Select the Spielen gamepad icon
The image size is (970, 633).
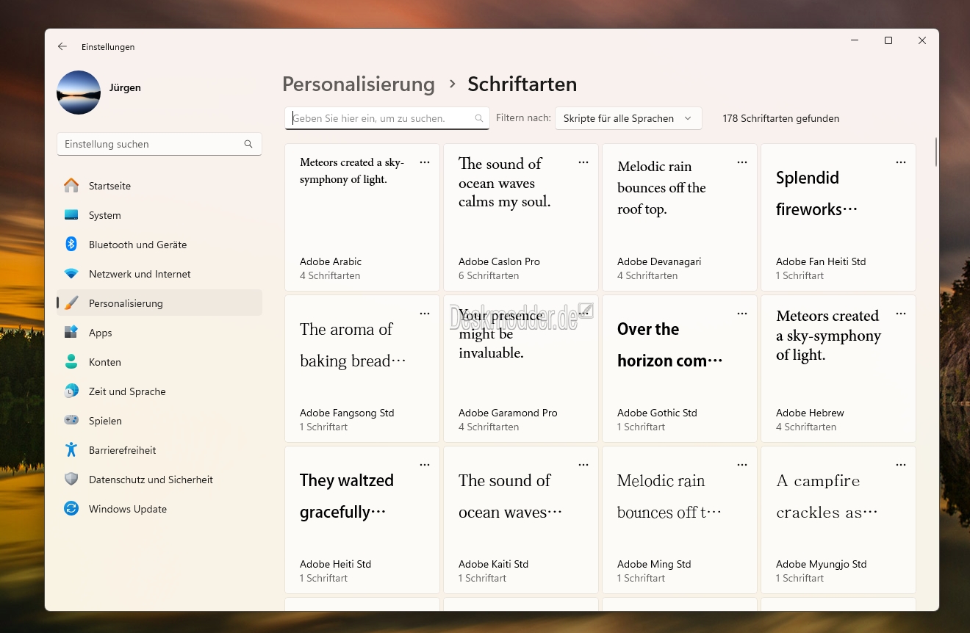(71, 421)
